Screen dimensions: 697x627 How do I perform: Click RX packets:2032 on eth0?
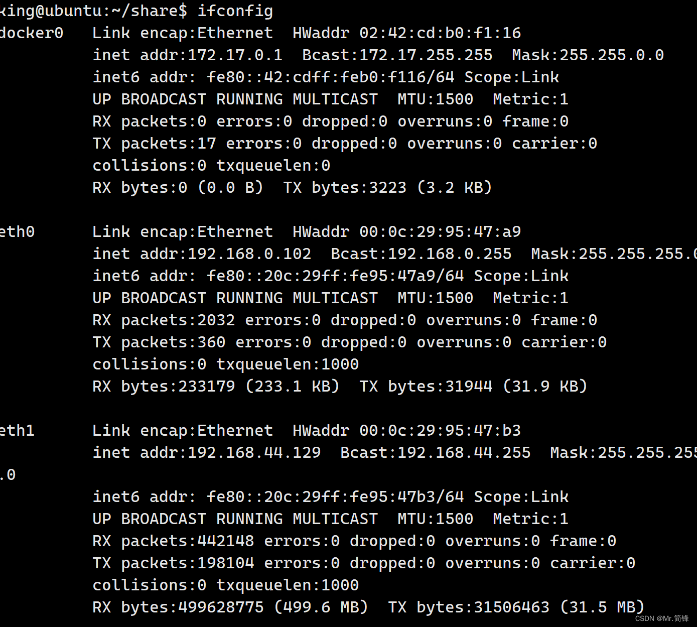point(164,320)
